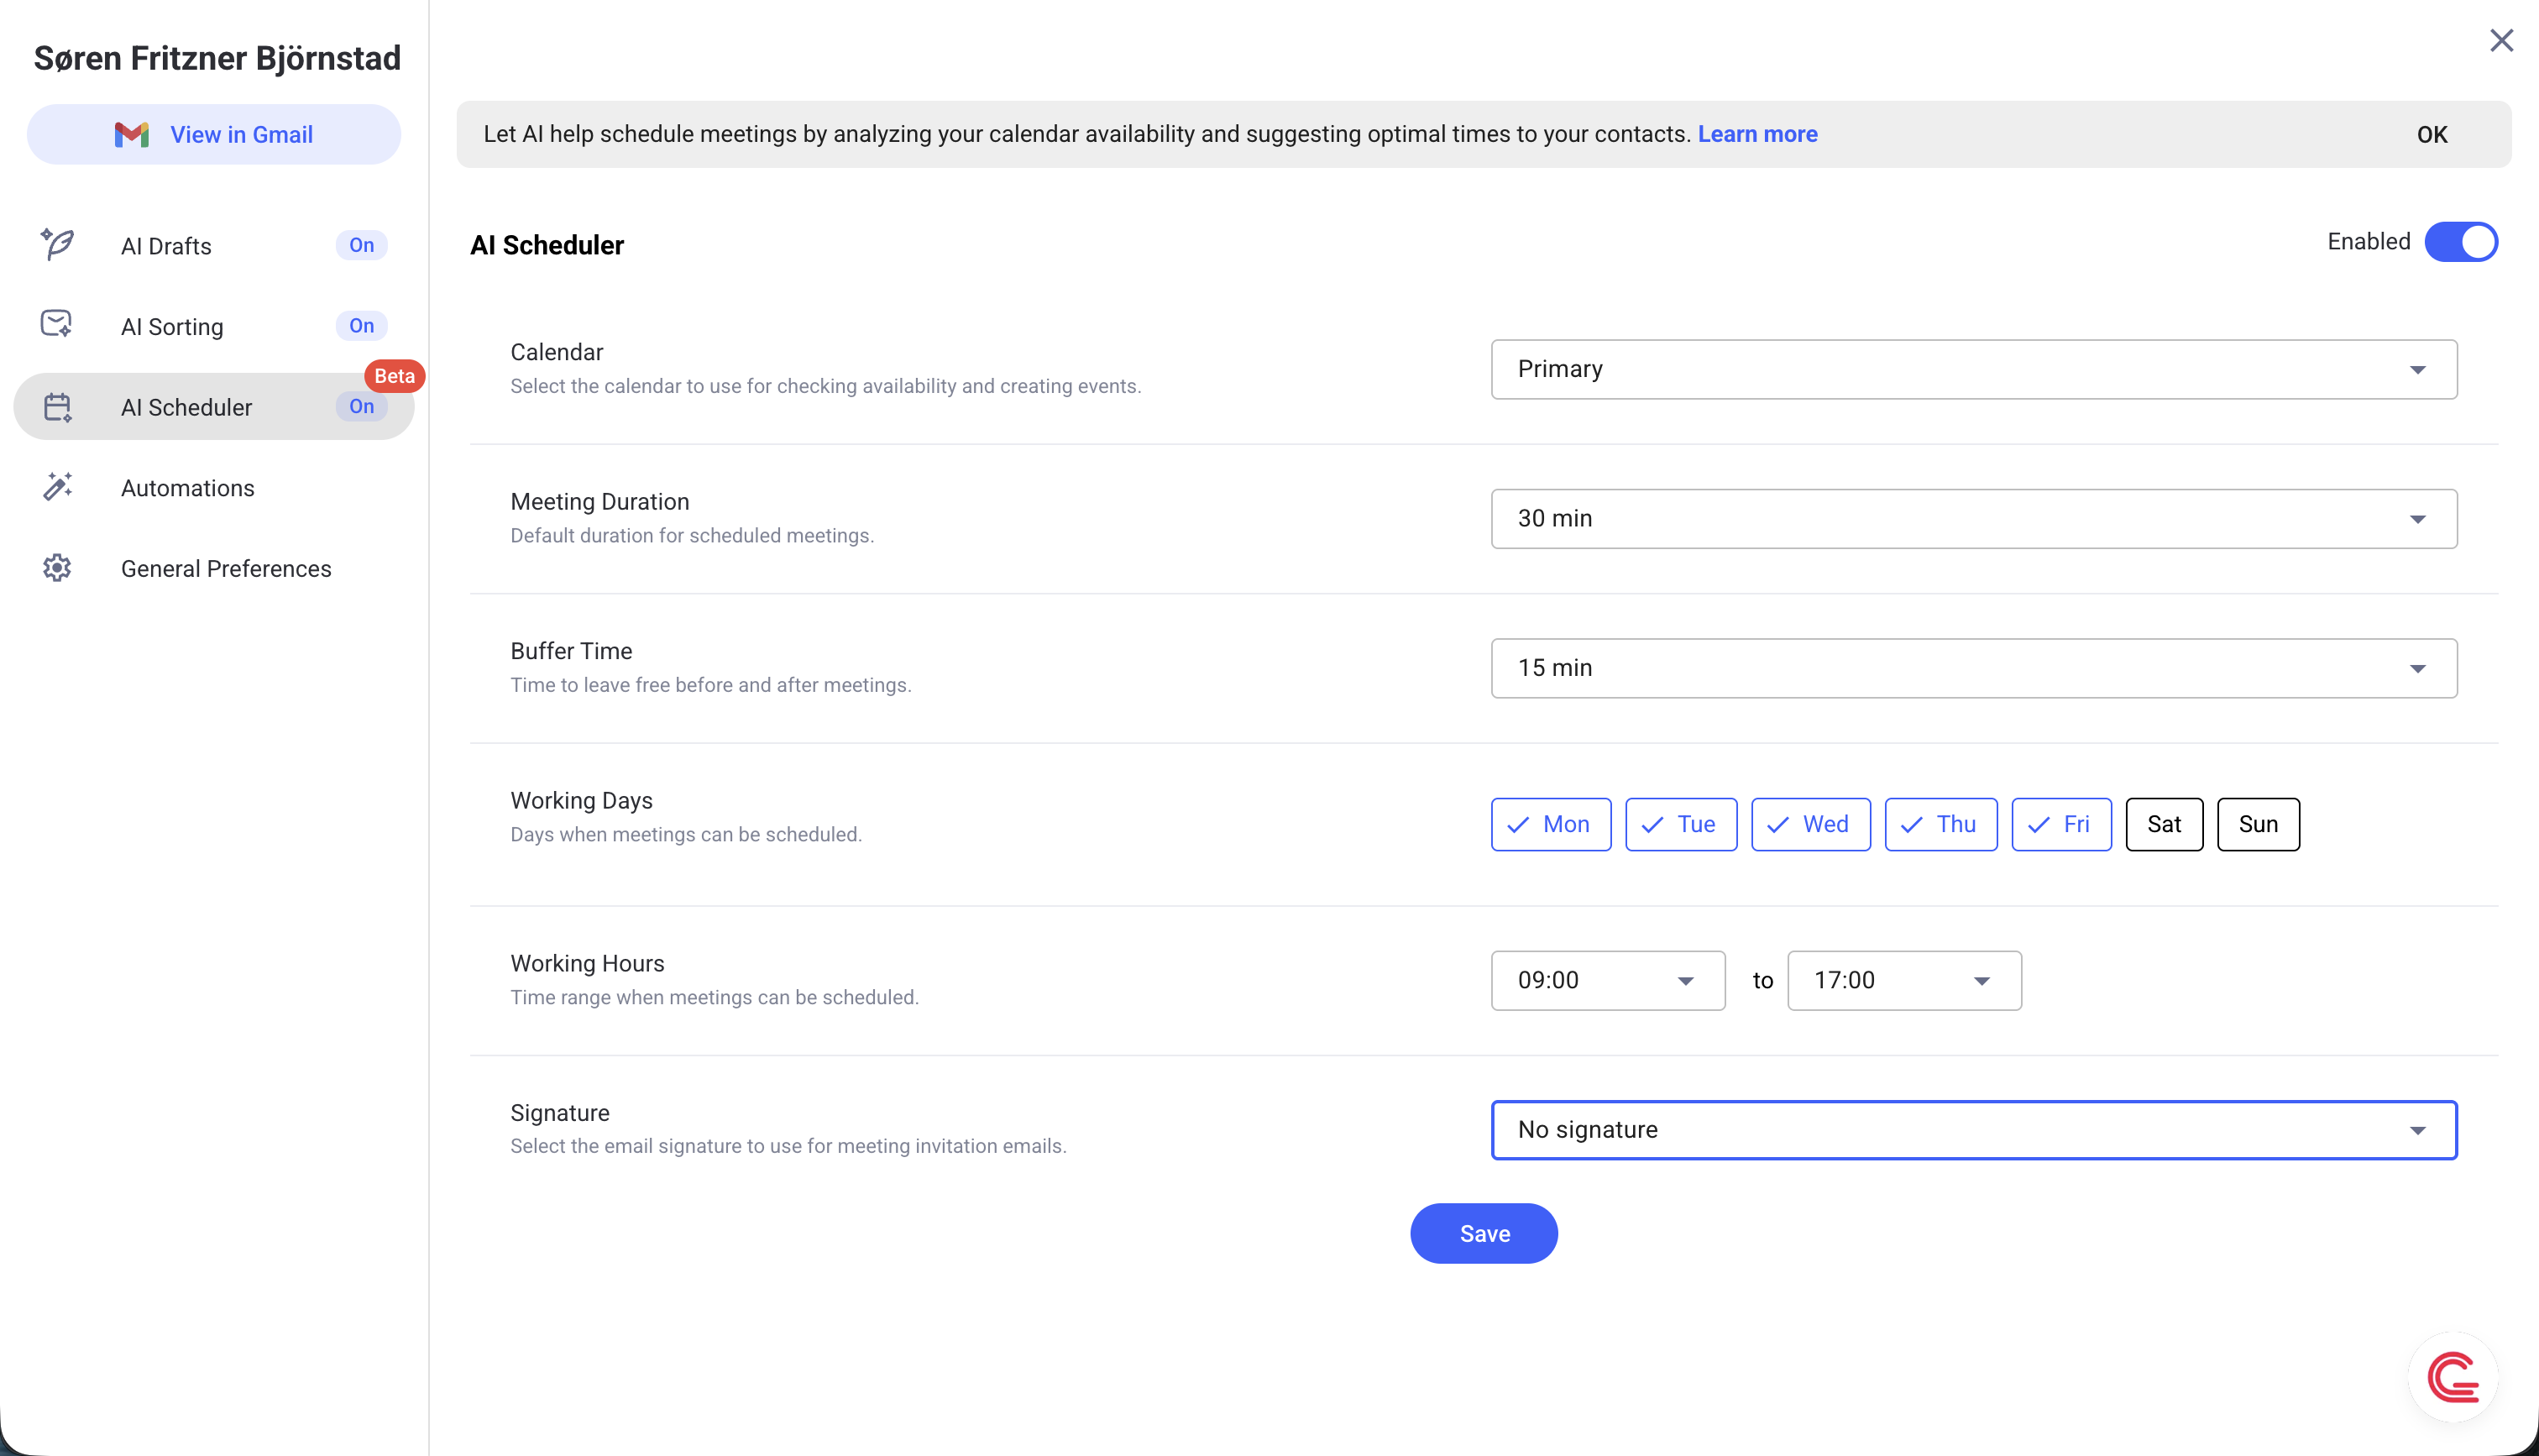Click the General Preferences gear icon
This screenshot has width=2539, height=1456.
pyautogui.click(x=57, y=568)
